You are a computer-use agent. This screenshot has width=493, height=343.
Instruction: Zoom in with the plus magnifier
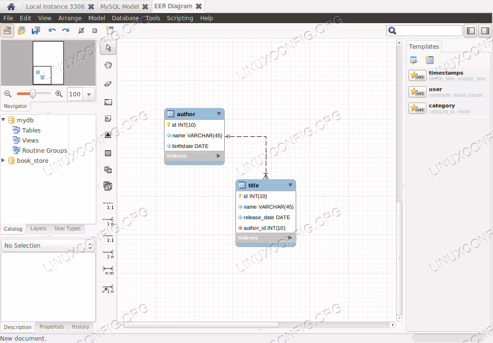pos(59,94)
